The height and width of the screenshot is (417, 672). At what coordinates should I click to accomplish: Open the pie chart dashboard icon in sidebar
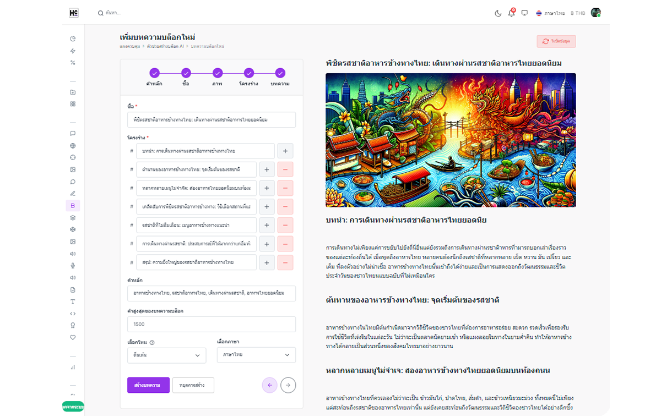pos(73,39)
